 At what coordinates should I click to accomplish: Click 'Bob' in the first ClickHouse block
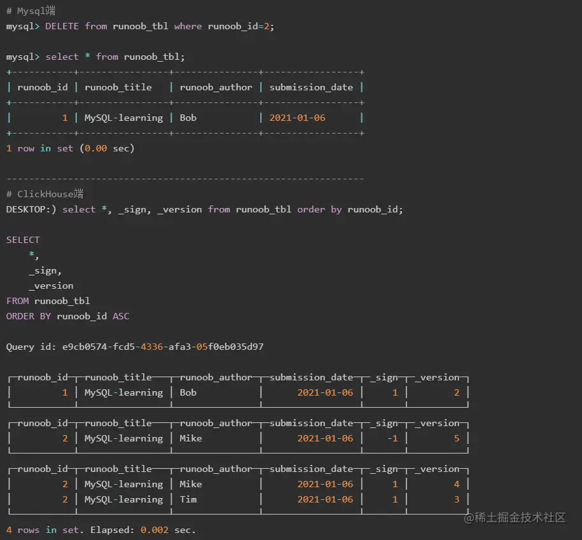[188, 392]
